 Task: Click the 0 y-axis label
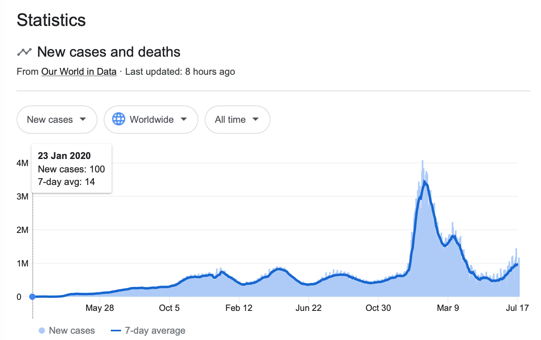(19, 297)
